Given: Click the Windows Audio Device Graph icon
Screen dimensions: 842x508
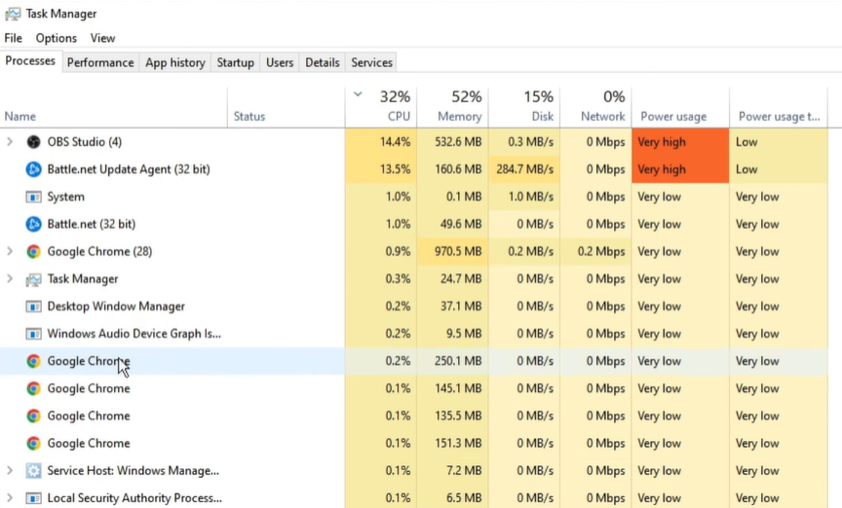Looking at the screenshot, I should tap(33, 334).
